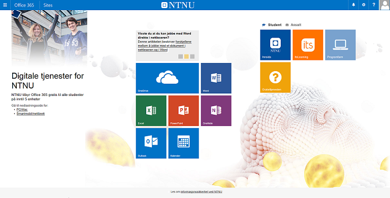Select the yellow carousel indicator
390x198 pixels.
[186, 57]
